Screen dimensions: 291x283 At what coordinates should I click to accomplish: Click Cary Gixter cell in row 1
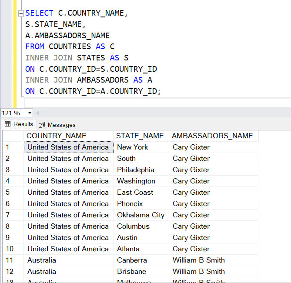tap(214, 147)
